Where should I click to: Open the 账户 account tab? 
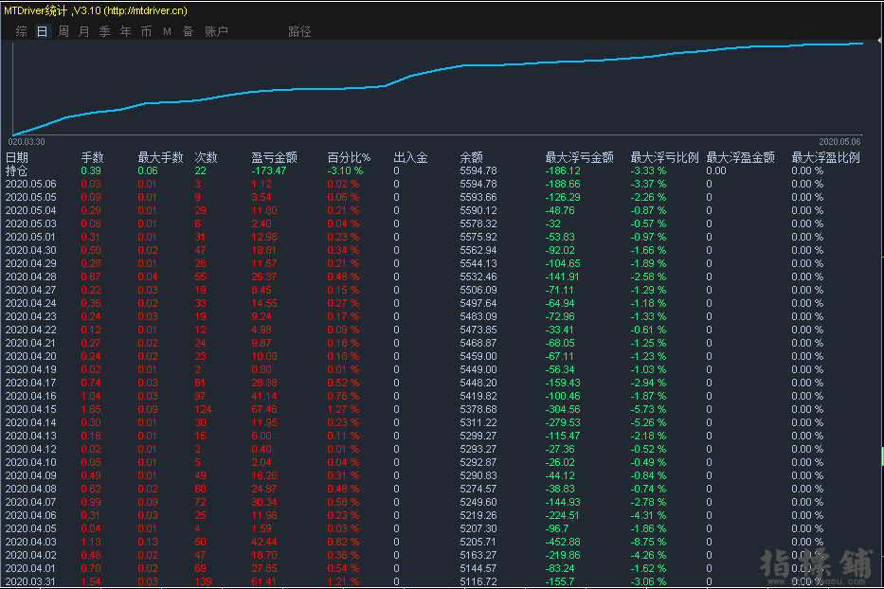click(216, 31)
